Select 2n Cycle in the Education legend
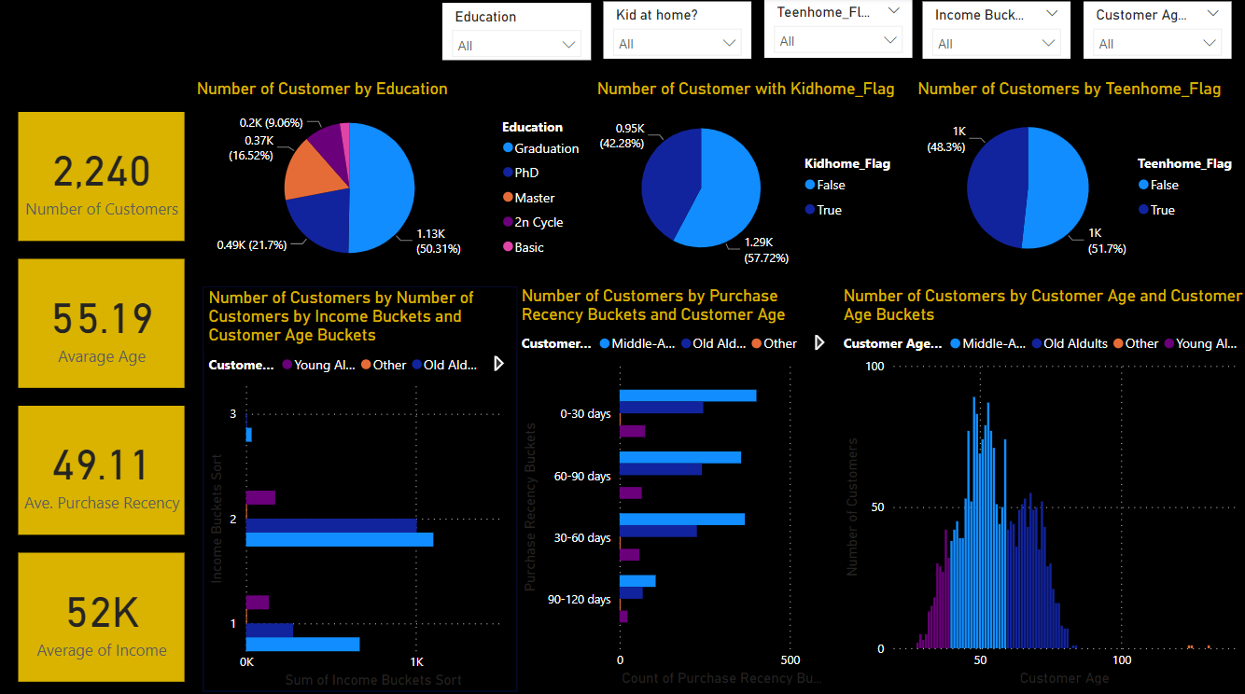The width and height of the screenshot is (1245, 694). coord(533,222)
